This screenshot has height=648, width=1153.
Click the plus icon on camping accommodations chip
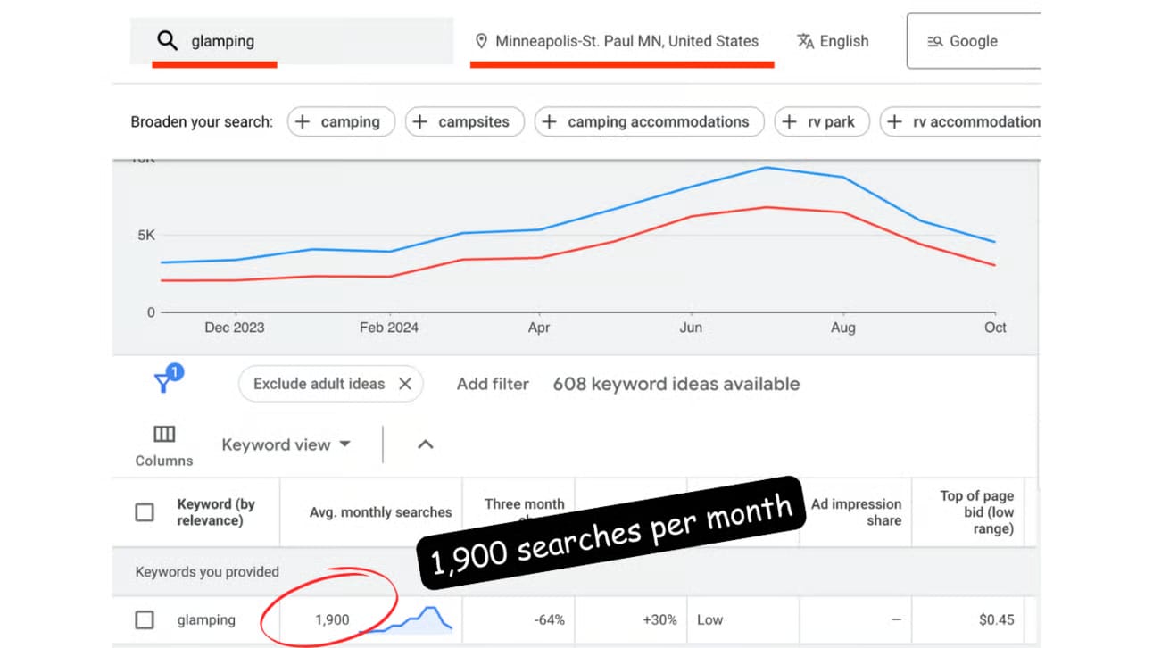(x=550, y=122)
